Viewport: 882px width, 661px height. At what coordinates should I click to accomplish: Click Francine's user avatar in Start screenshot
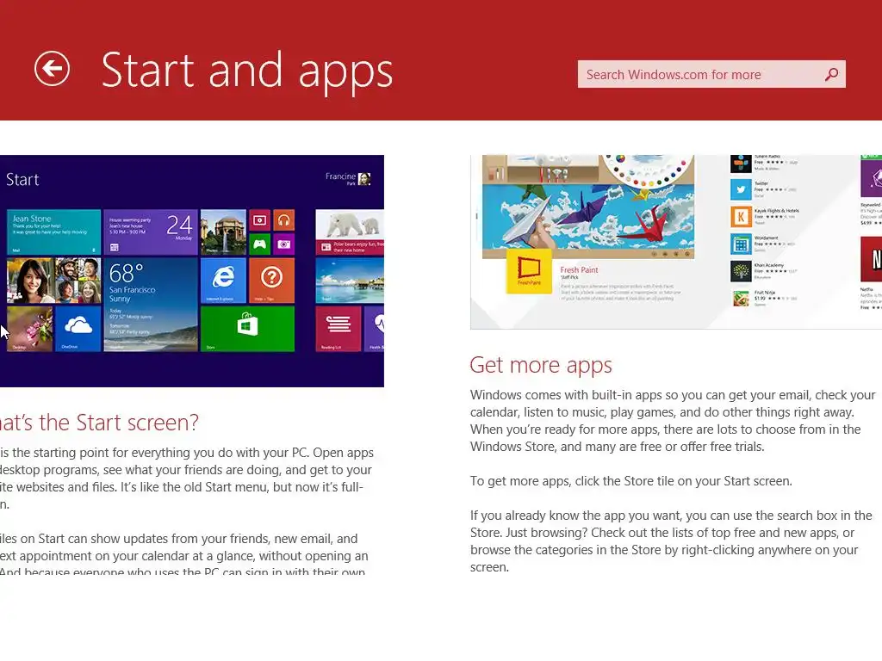pos(364,179)
